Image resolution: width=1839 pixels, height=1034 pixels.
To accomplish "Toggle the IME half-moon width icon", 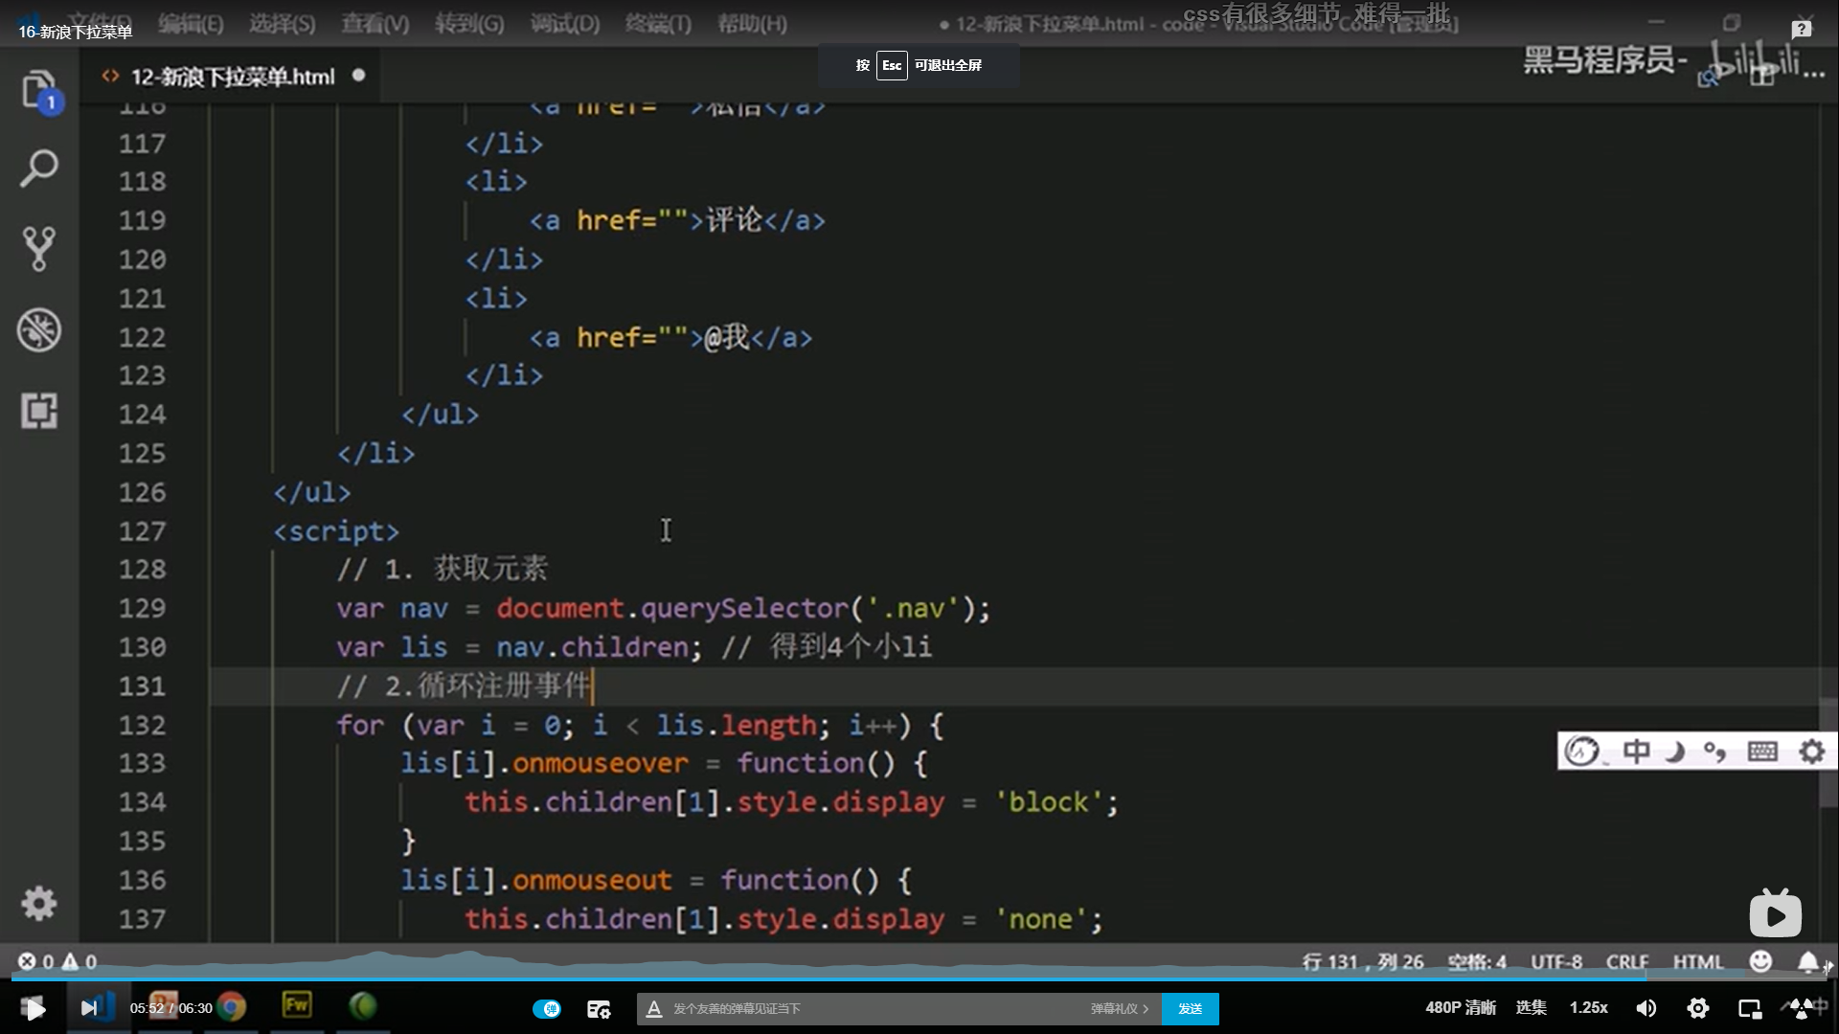I will 1675,752.
